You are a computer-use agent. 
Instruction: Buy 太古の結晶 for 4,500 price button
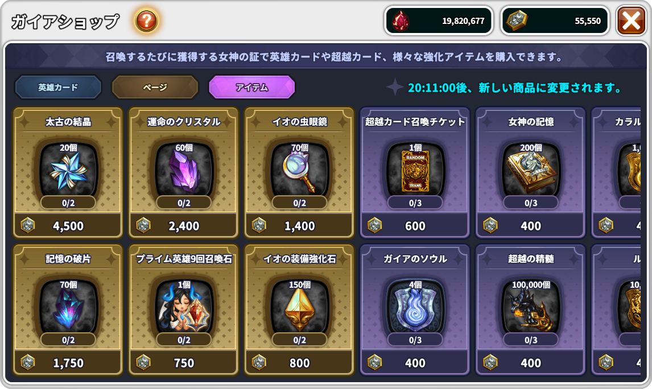point(68,226)
